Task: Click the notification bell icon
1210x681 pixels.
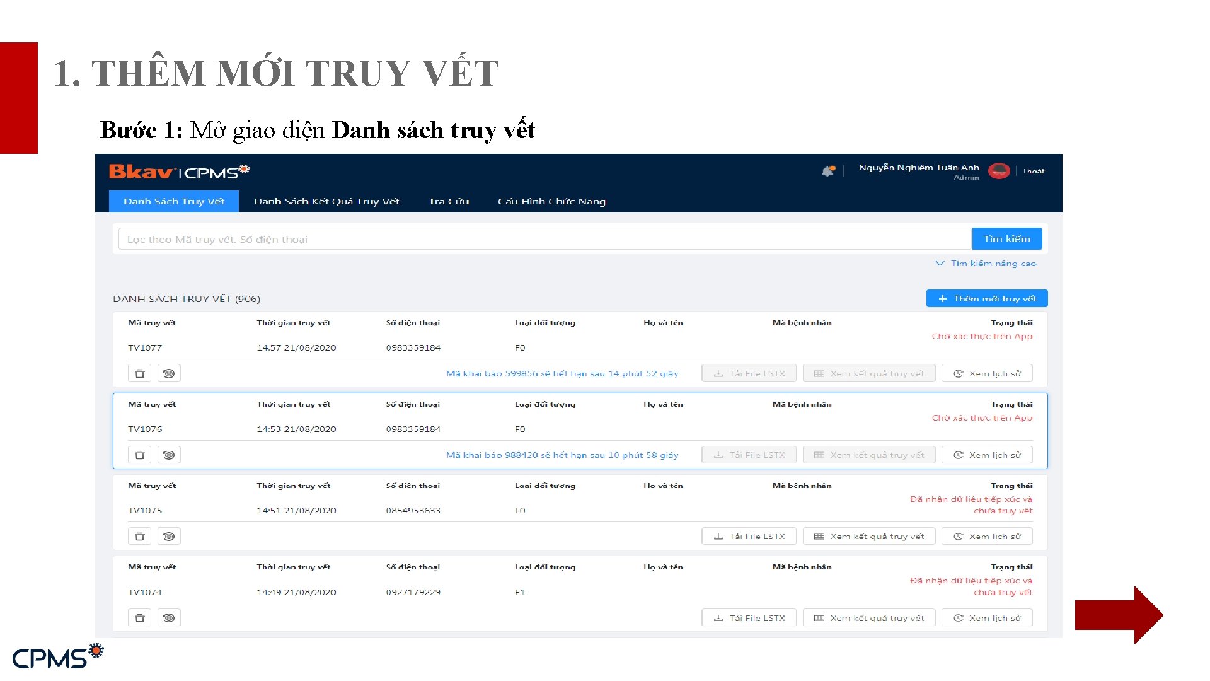Action: coord(828,171)
